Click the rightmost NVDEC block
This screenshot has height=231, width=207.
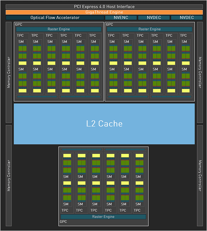(187, 18)
